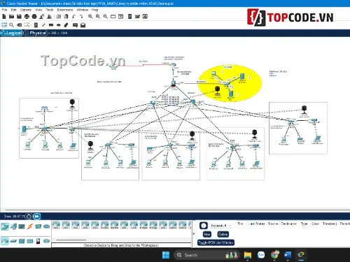
Task: Switch to the Physical workspace view
Action: pyautogui.click(x=36, y=33)
